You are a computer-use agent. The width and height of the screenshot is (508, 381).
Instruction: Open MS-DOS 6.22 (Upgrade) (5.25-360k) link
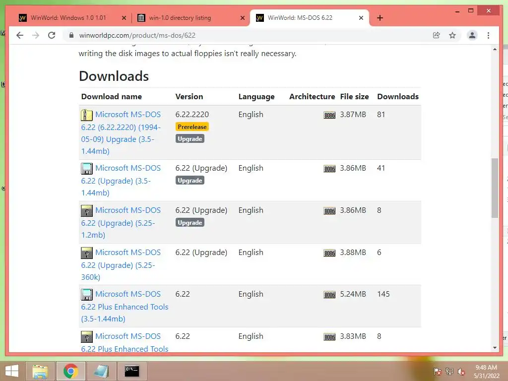(x=121, y=264)
